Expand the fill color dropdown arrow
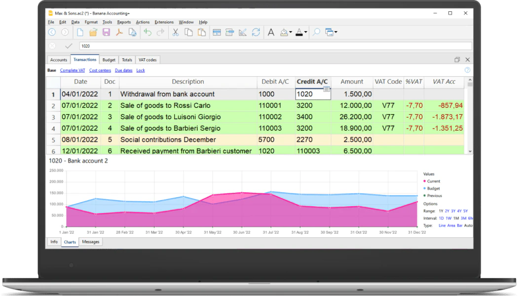Screen dimensions: 518x296 pyautogui.click(x=291, y=32)
